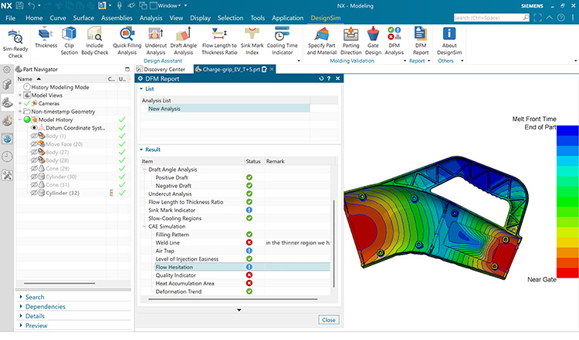Collapse the Result section
Viewport: 579px width, 340px height.
pyautogui.click(x=141, y=150)
